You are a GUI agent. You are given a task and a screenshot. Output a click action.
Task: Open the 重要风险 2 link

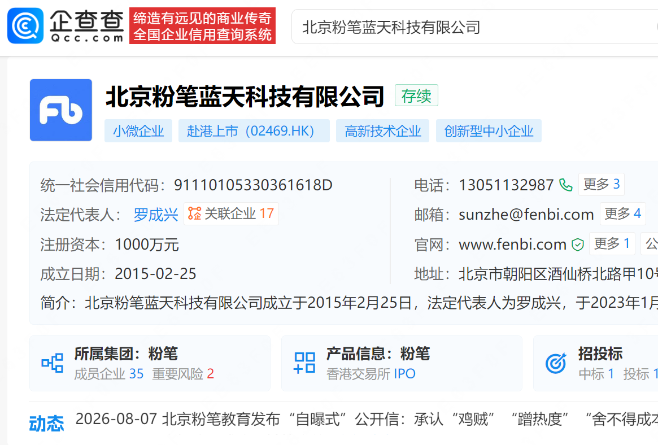[x=183, y=374]
